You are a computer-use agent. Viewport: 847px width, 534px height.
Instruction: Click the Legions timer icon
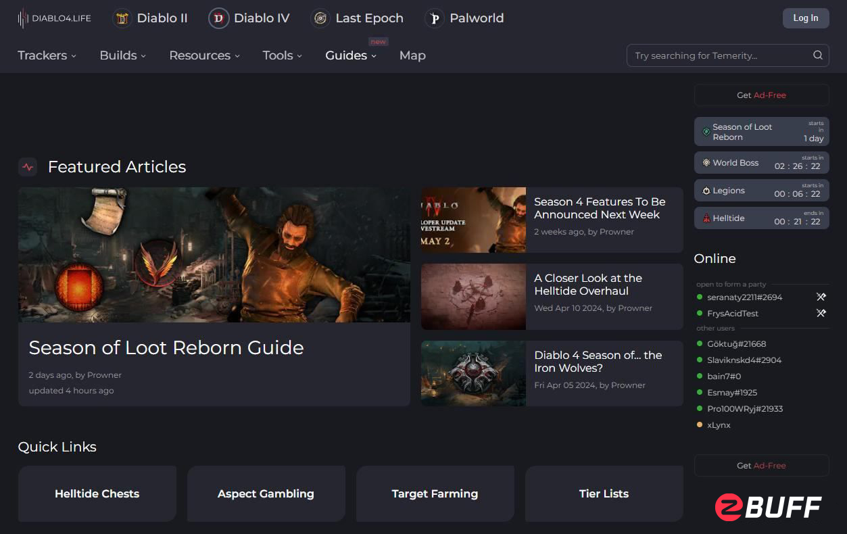[706, 191]
